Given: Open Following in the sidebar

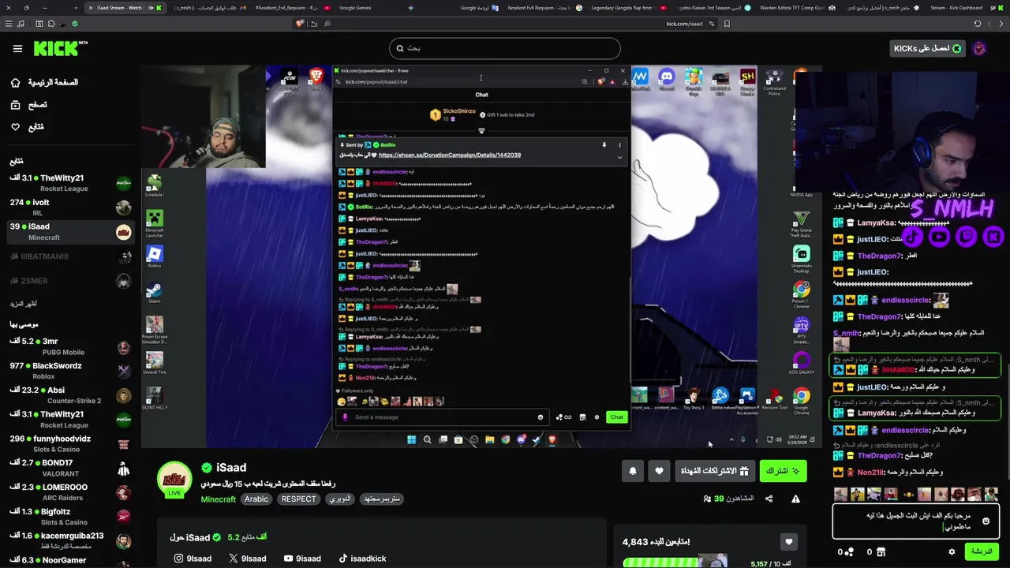Looking at the screenshot, I should (x=28, y=126).
